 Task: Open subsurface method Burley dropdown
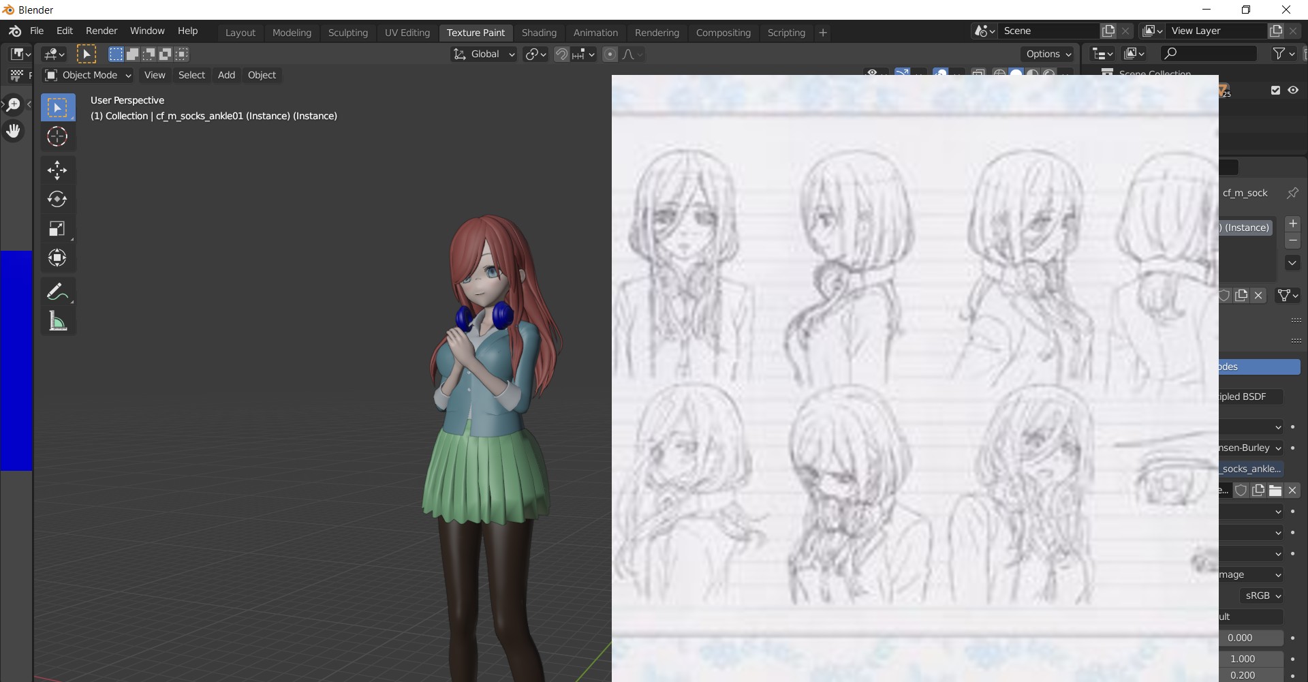tap(1251, 448)
